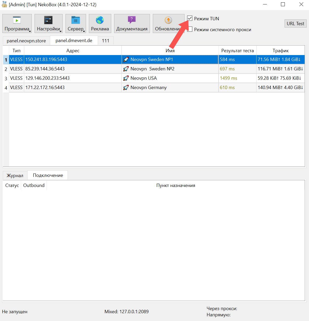Select row number 1 header
Image resolution: width=309 pixels, height=321 pixels.
point(6,60)
